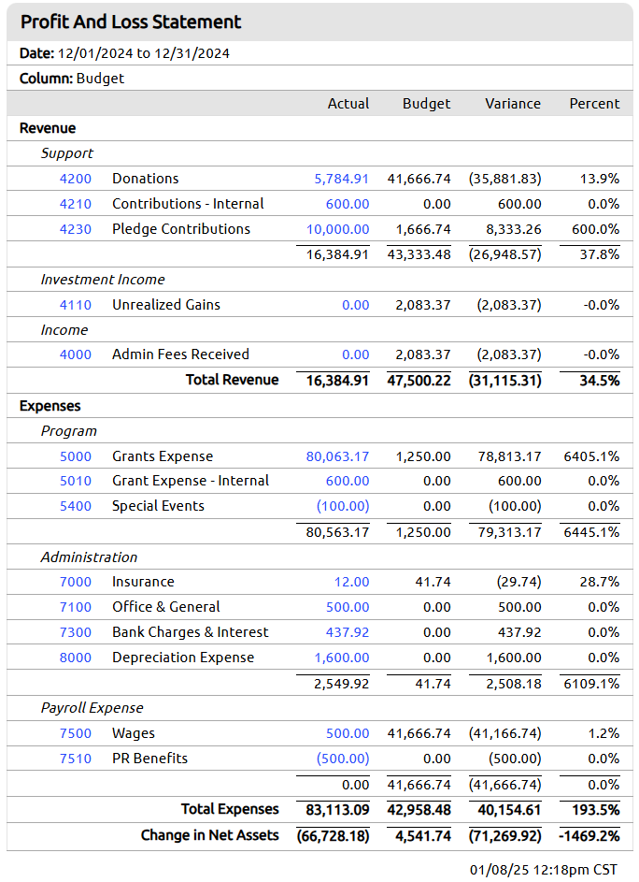Screen dimensions: 639x882
Task: Open the (100.00) Special Events amount
Action: click(x=343, y=506)
